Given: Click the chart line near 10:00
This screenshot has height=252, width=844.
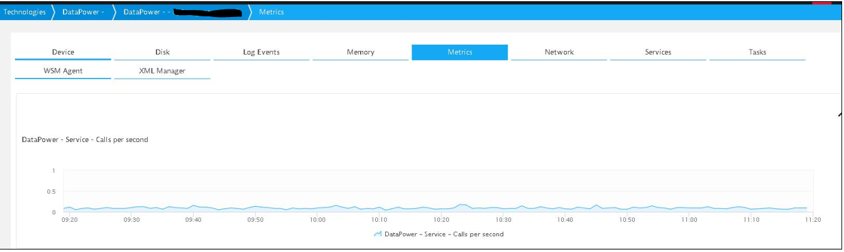Looking at the screenshot, I should click(x=317, y=208).
